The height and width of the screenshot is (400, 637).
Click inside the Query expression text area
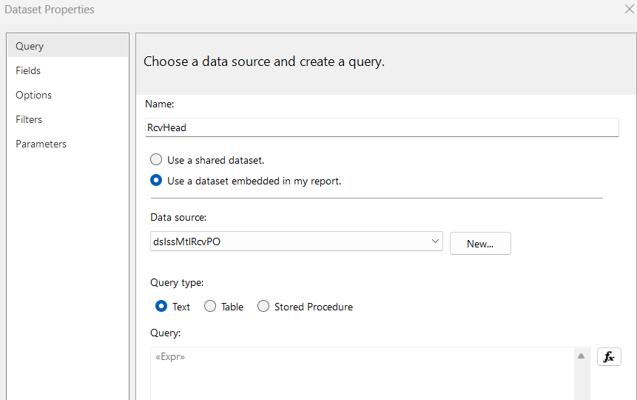tap(363, 376)
